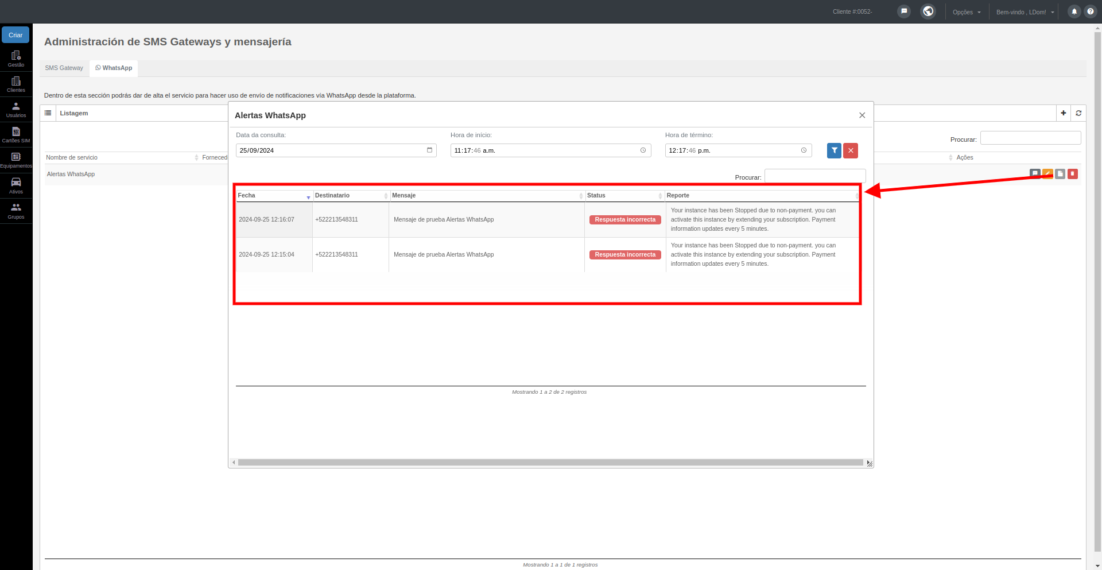Apply the blue filter button in the dialog
This screenshot has width=1102, height=570.
click(x=834, y=150)
